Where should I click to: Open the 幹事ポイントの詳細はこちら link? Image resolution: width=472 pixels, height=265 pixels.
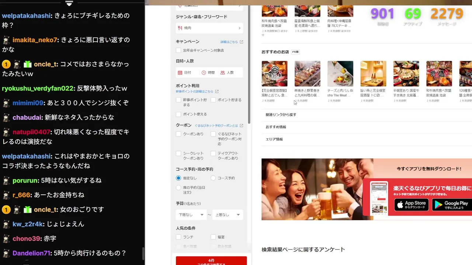[x=194, y=92]
